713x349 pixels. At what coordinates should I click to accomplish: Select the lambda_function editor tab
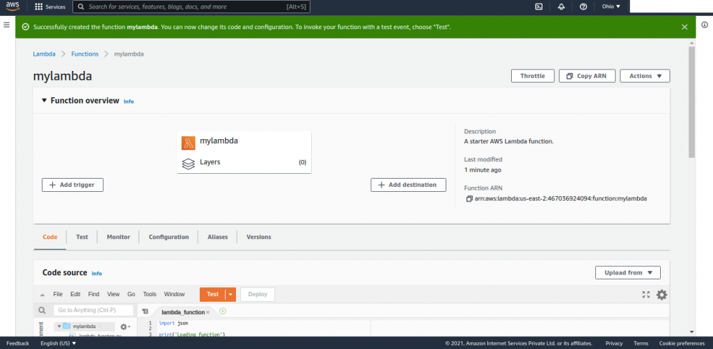point(183,312)
